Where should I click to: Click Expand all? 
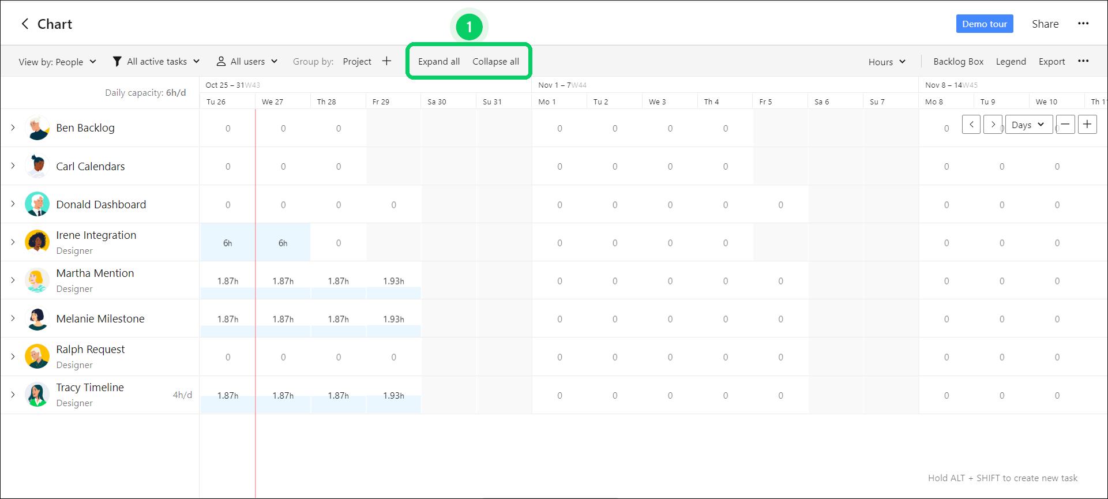point(439,61)
